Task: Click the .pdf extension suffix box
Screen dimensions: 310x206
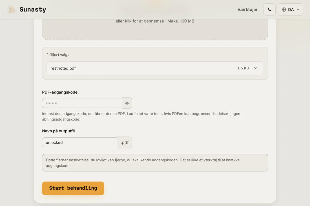Action: (125, 142)
